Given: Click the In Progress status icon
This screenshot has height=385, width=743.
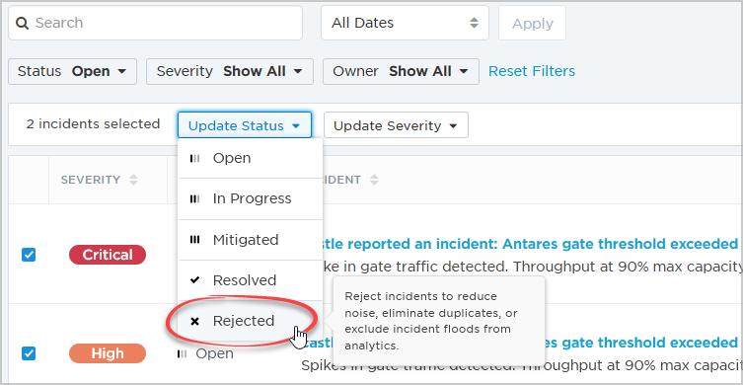Looking at the screenshot, I should [194, 198].
